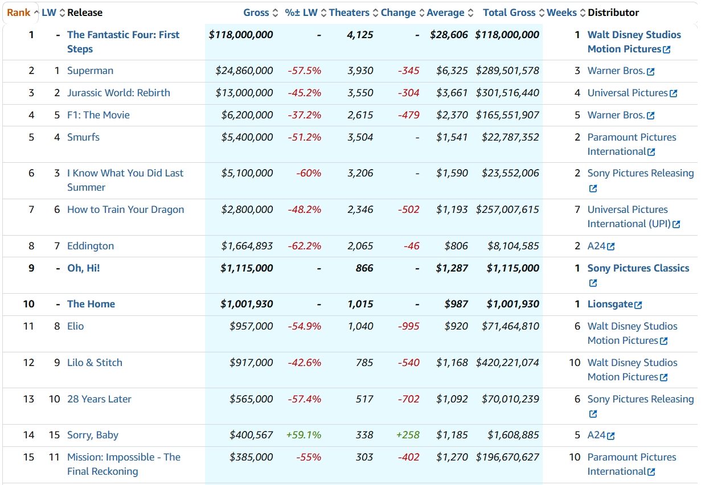Open The Home release link
Image resolution: width=701 pixels, height=485 pixels.
[x=91, y=304]
